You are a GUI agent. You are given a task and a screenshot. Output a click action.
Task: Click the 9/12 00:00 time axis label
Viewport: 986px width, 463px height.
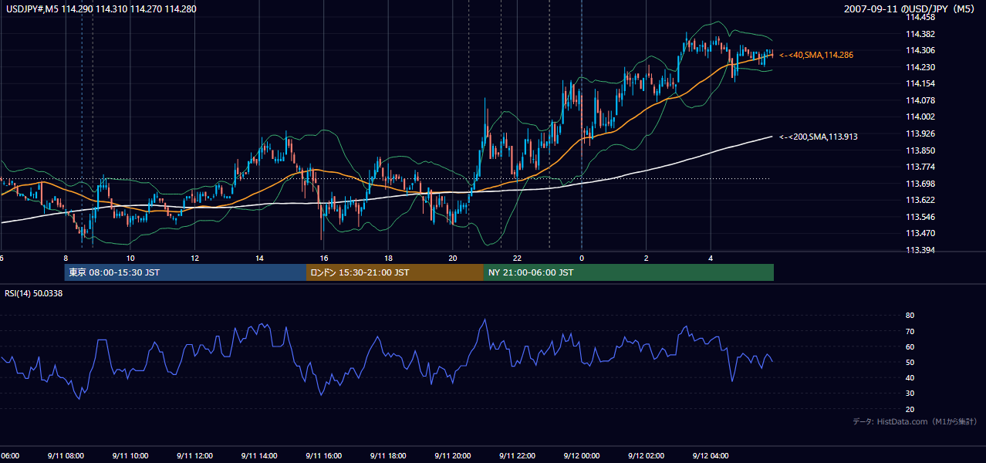pos(582,456)
